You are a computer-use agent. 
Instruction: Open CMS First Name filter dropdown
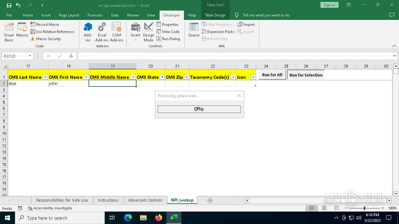[86, 77]
